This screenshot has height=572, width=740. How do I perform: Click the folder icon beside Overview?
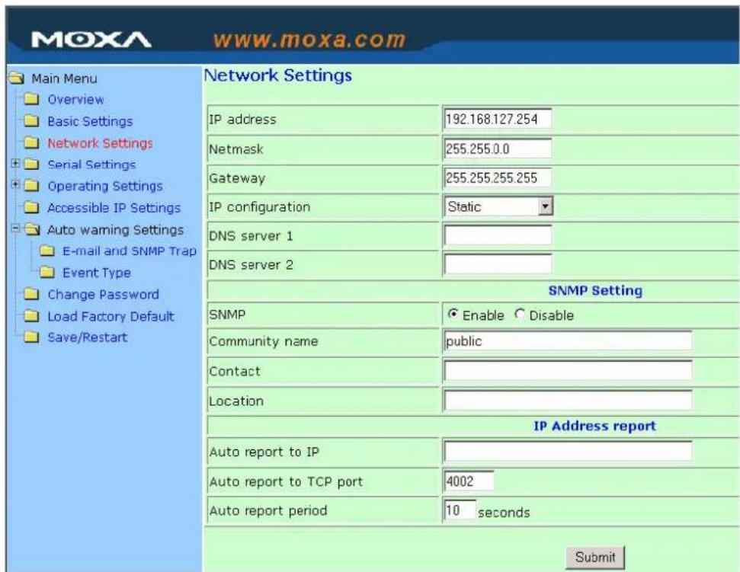(x=31, y=99)
